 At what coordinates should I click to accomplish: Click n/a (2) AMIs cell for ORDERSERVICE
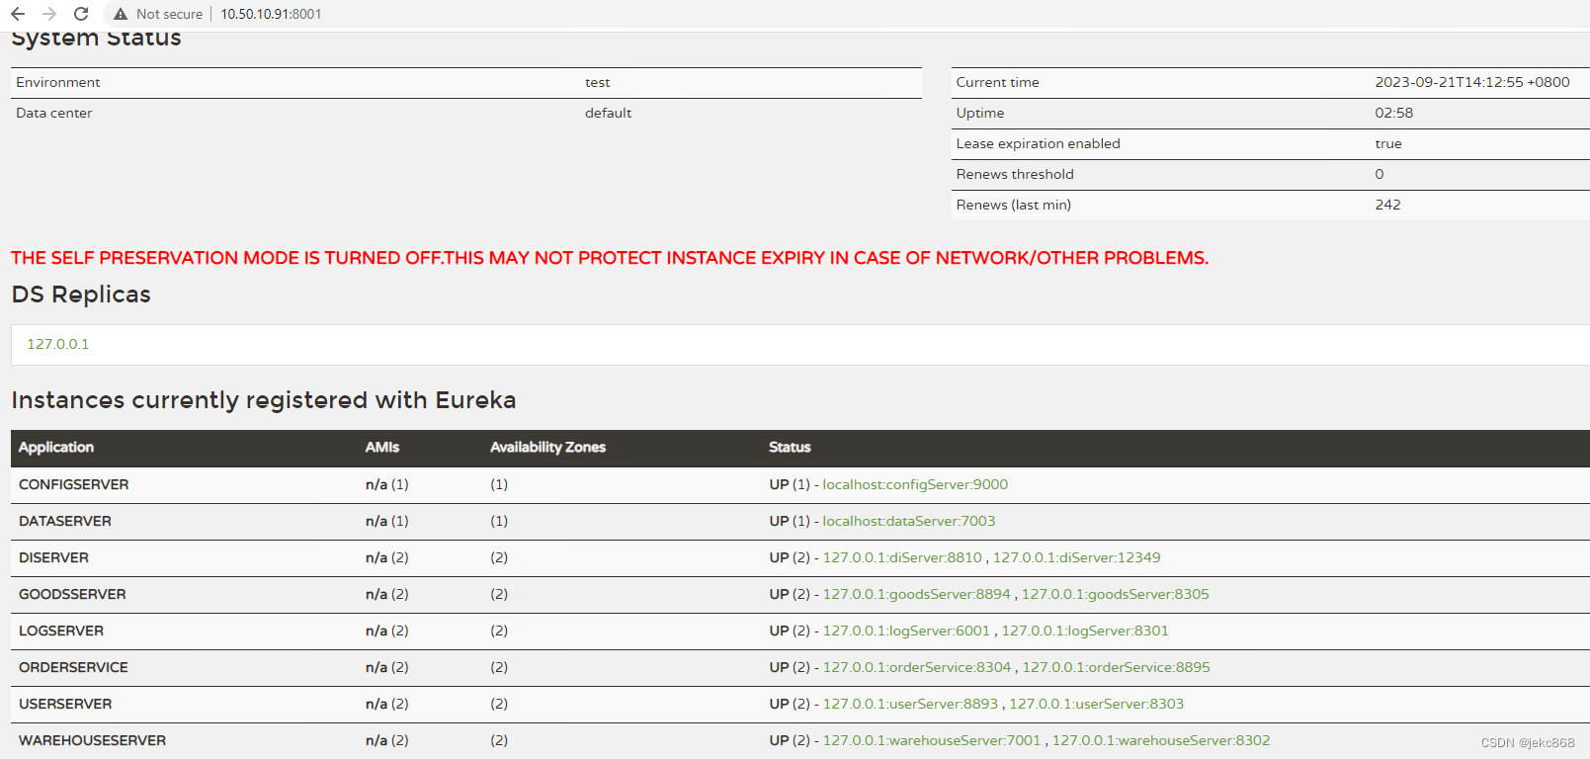(x=386, y=667)
